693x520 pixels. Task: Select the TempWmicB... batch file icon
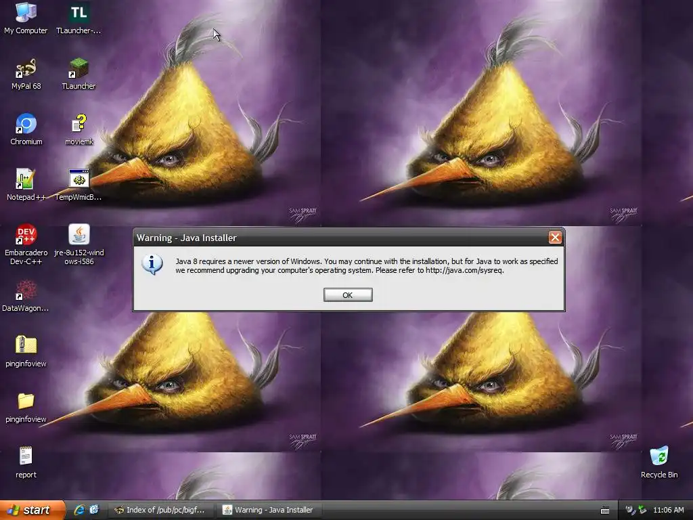coord(79,185)
